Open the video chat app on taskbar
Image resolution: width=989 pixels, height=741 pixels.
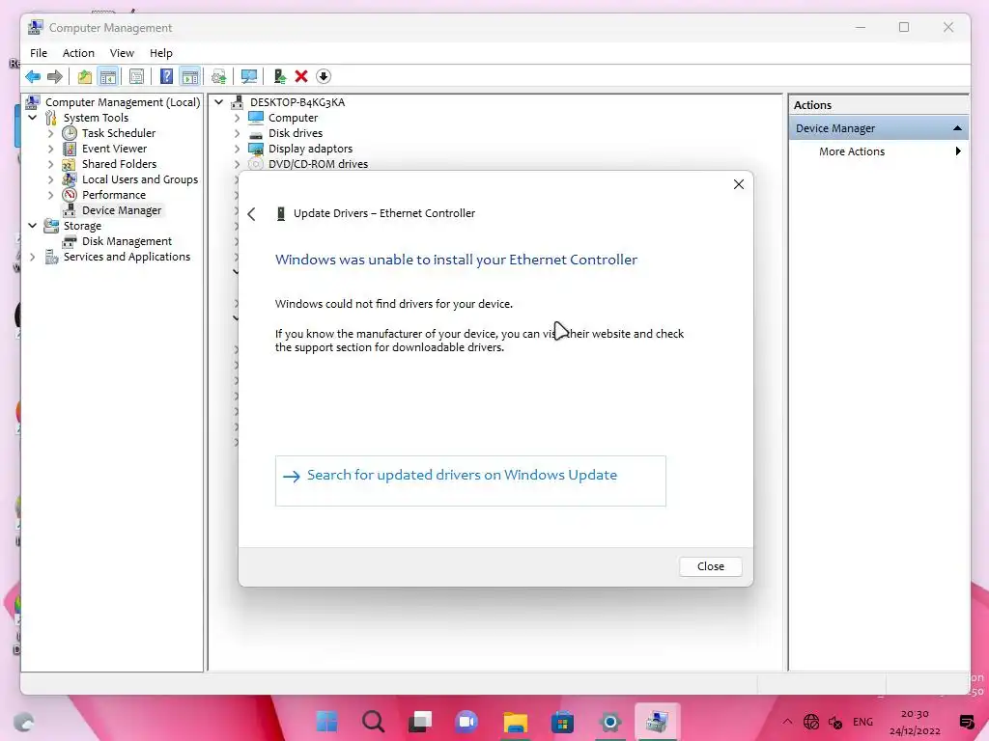[x=467, y=722]
